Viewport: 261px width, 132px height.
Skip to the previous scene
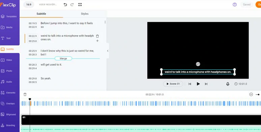click(x=190, y=84)
